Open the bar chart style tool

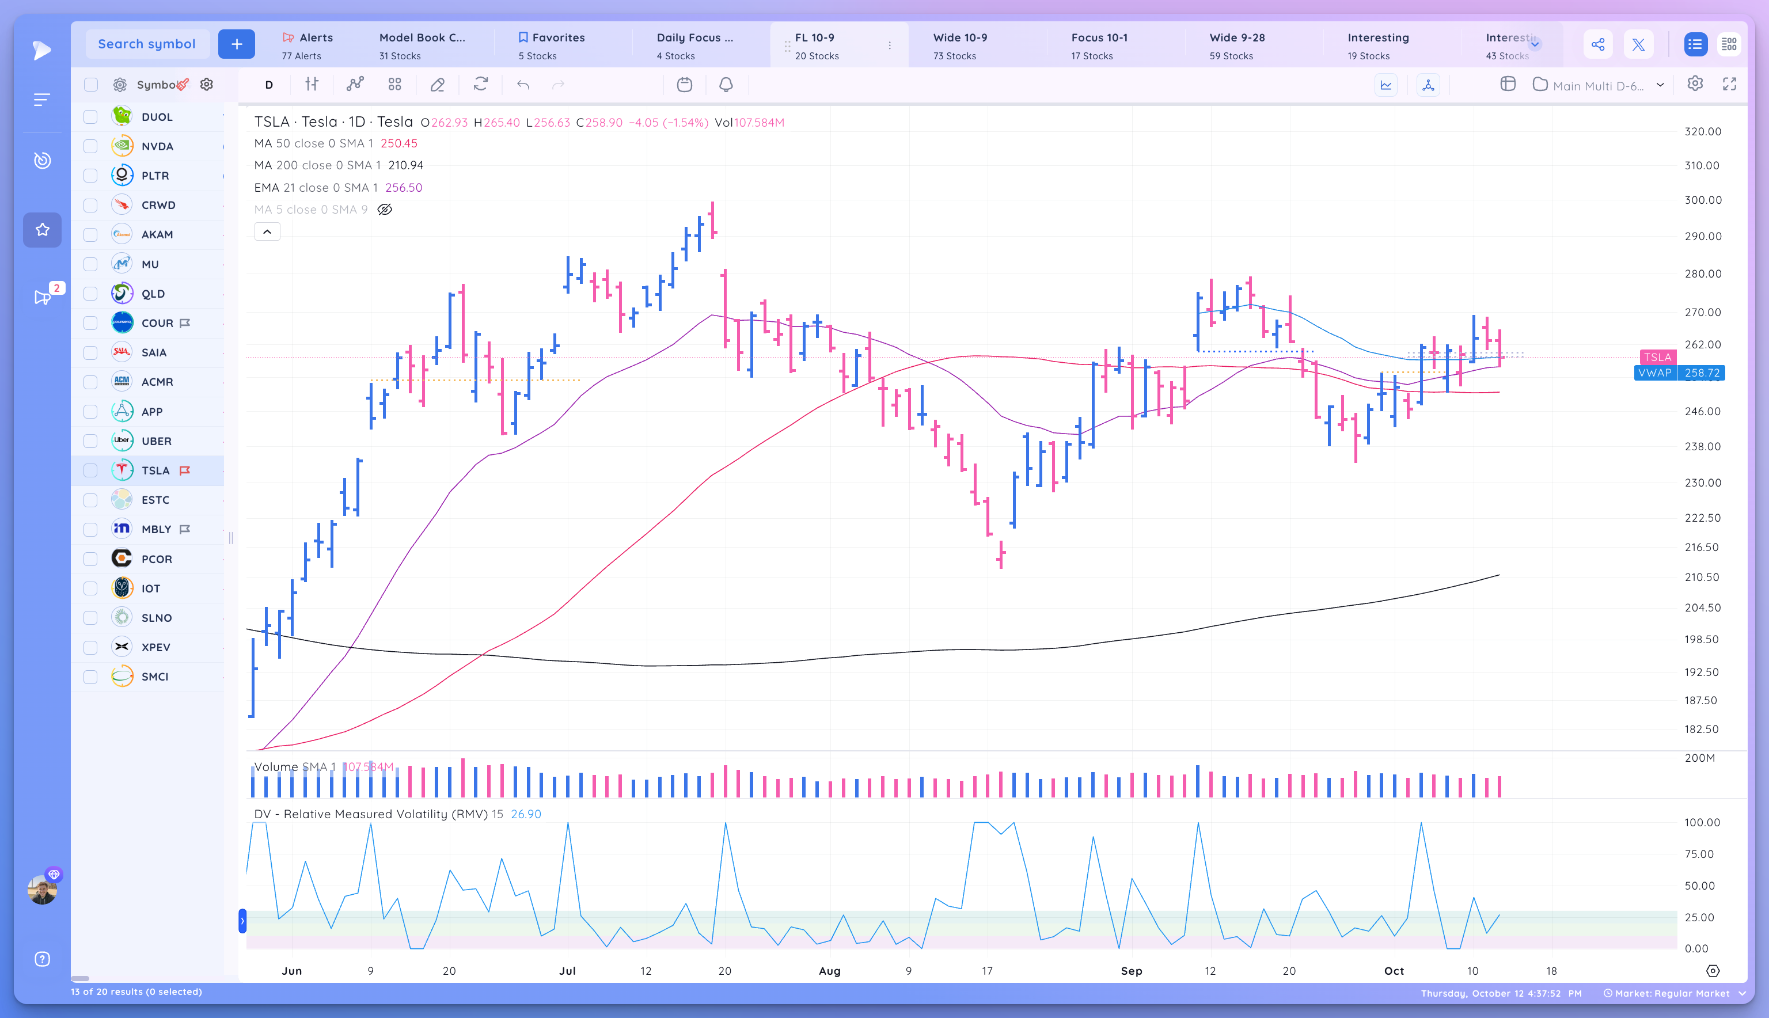[x=312, y=84]
